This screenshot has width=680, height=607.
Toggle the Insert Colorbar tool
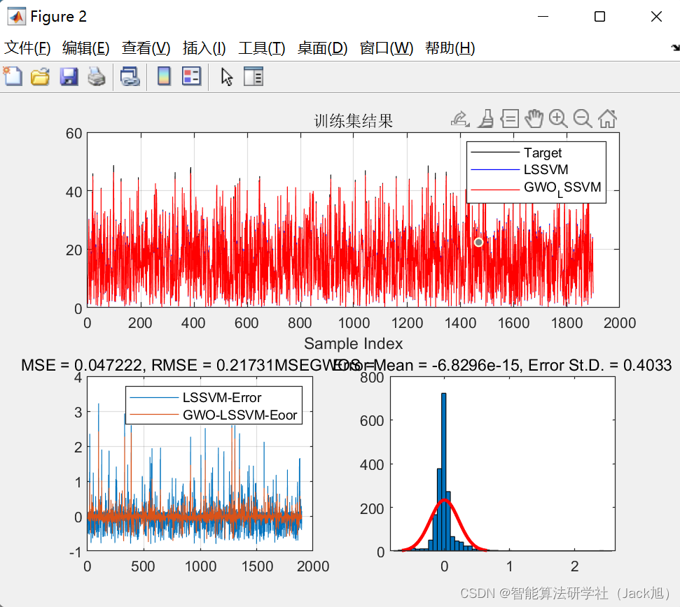(x=163, y=76)
